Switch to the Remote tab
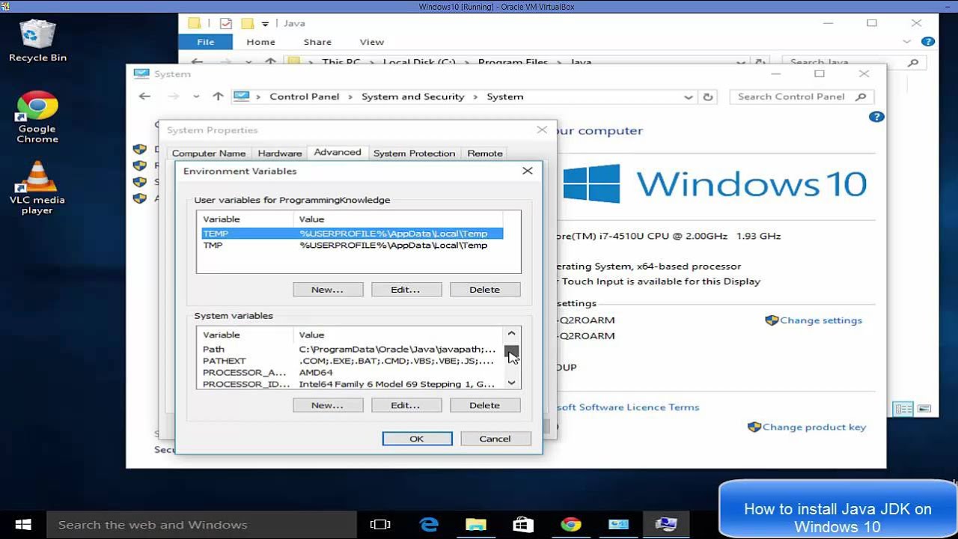The image size is (958, 539). [485, 153]
